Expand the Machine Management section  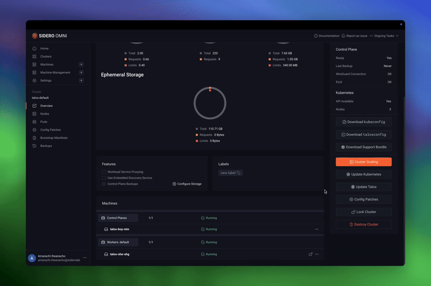pyautogui.click(x=81, y=73)
